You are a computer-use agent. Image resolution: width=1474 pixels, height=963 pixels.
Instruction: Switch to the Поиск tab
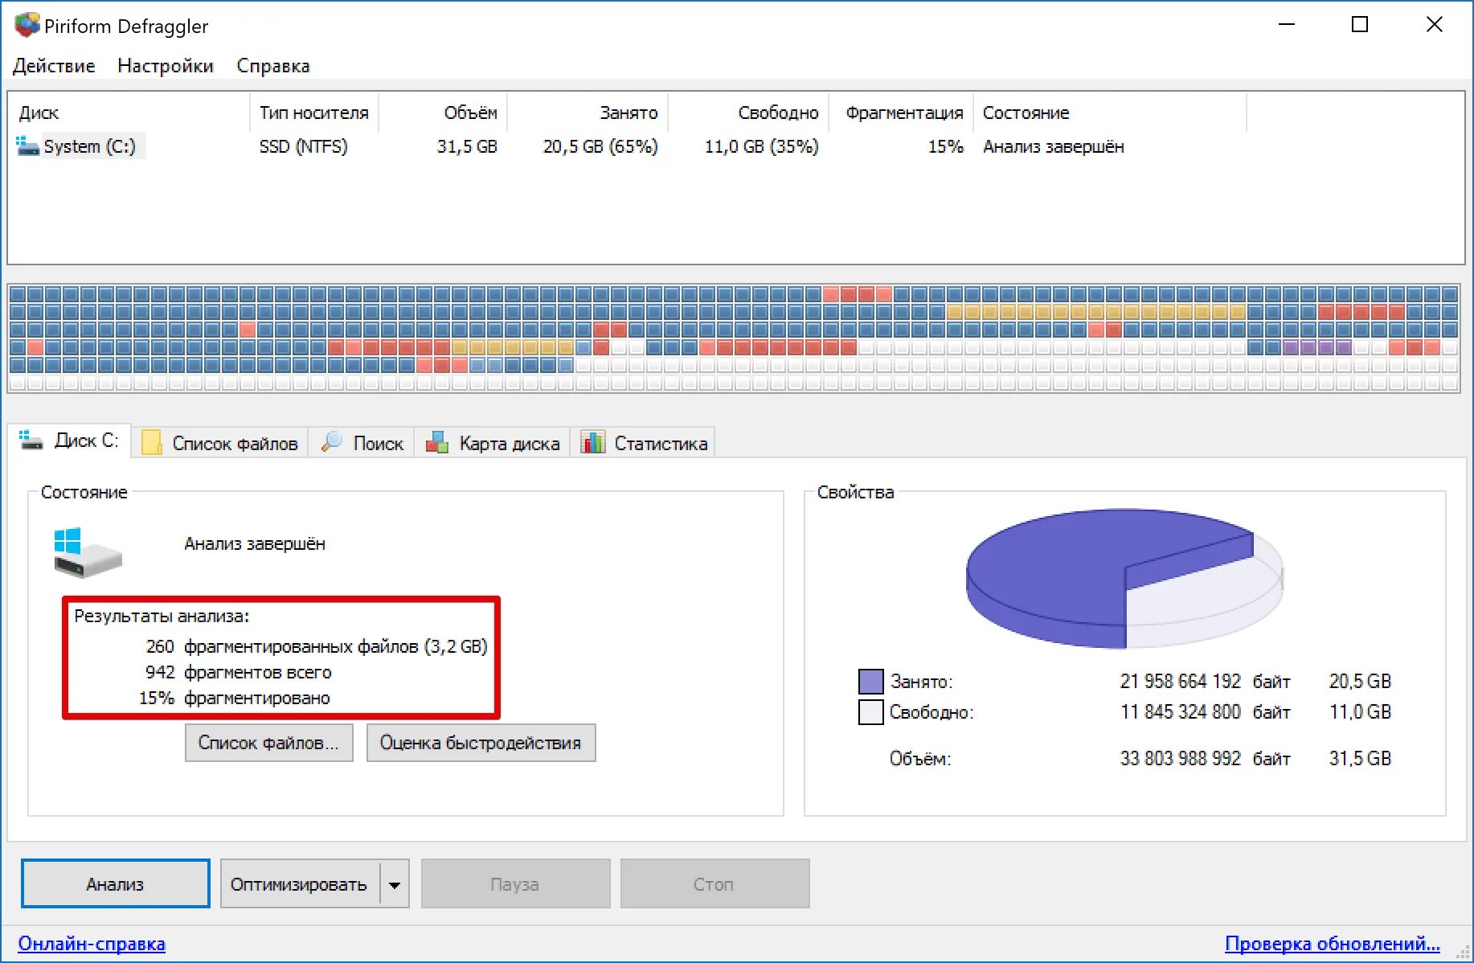pos(362,443)
